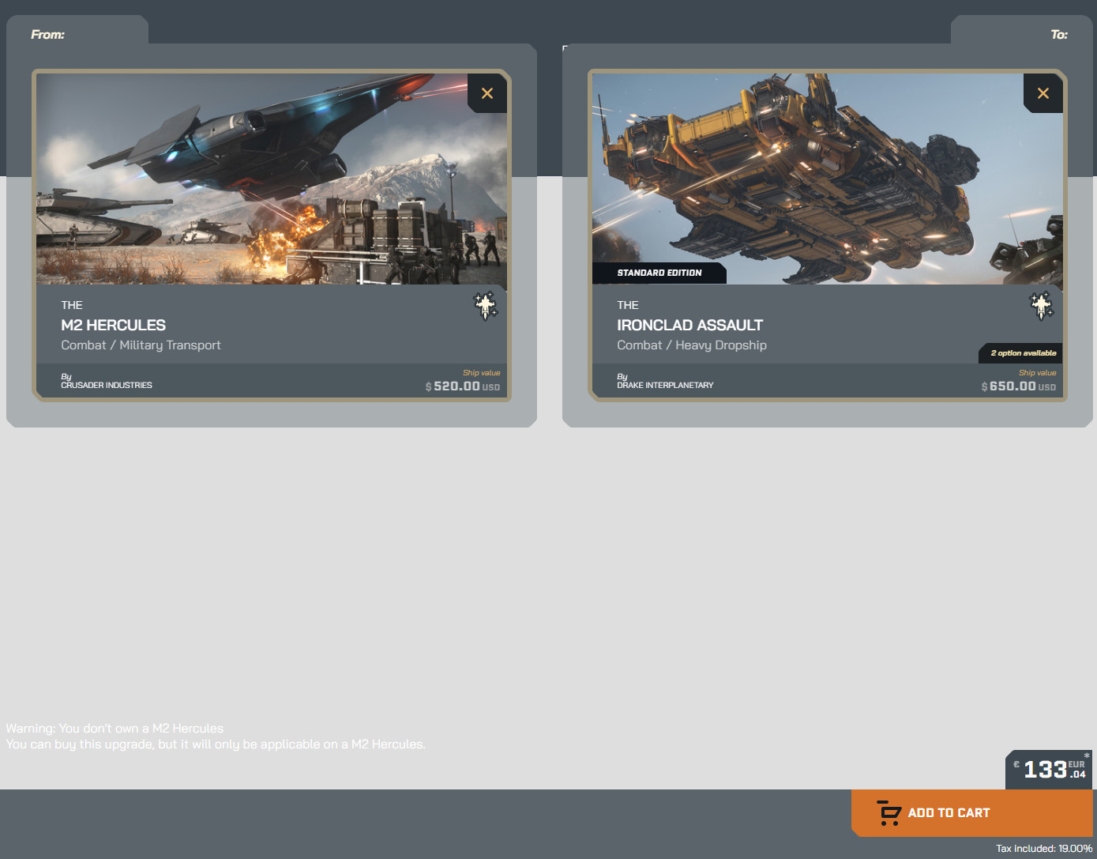Remove the M2 Hercules with its X icon
Viewport: 1097px width, 859px height.
[x=487, y=93]
